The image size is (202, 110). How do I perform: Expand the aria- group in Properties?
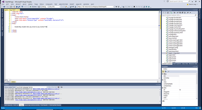[162, 80]
